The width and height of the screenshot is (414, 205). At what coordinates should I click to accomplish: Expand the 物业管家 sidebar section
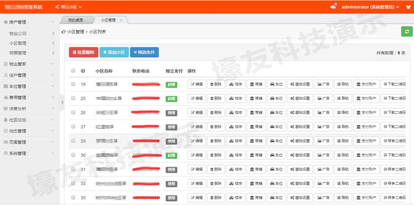(x=29, y=64)
